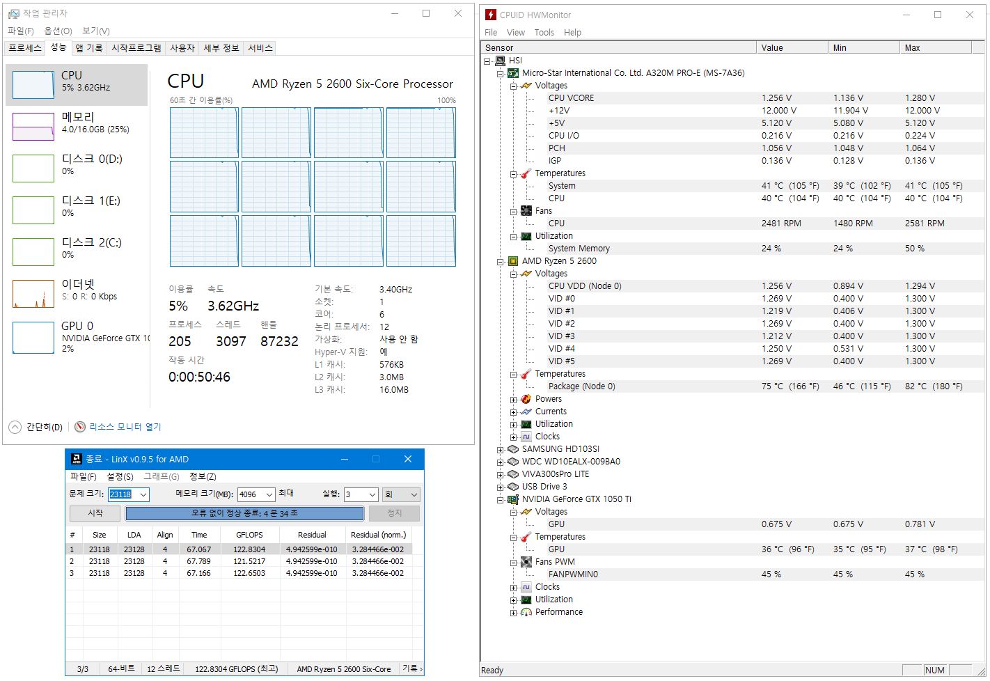The image size is (990, 681).
Task: Open the 회 unit dropdown in LinX
Action: [x=414, y=494]
